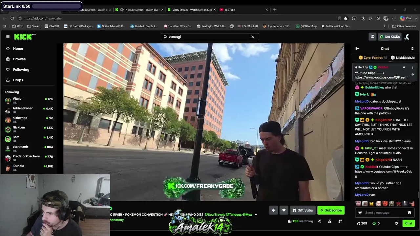The width and height of the screenshot is (420, 236).
Task: Click the chat identity shield icon
Action: (x=360, y=213)
